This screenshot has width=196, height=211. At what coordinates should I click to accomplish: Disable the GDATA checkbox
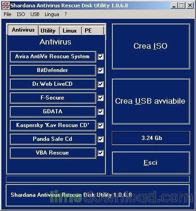[x=101, y=111]
